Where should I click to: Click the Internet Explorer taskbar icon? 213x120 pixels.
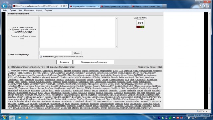[x=12, y=117]
